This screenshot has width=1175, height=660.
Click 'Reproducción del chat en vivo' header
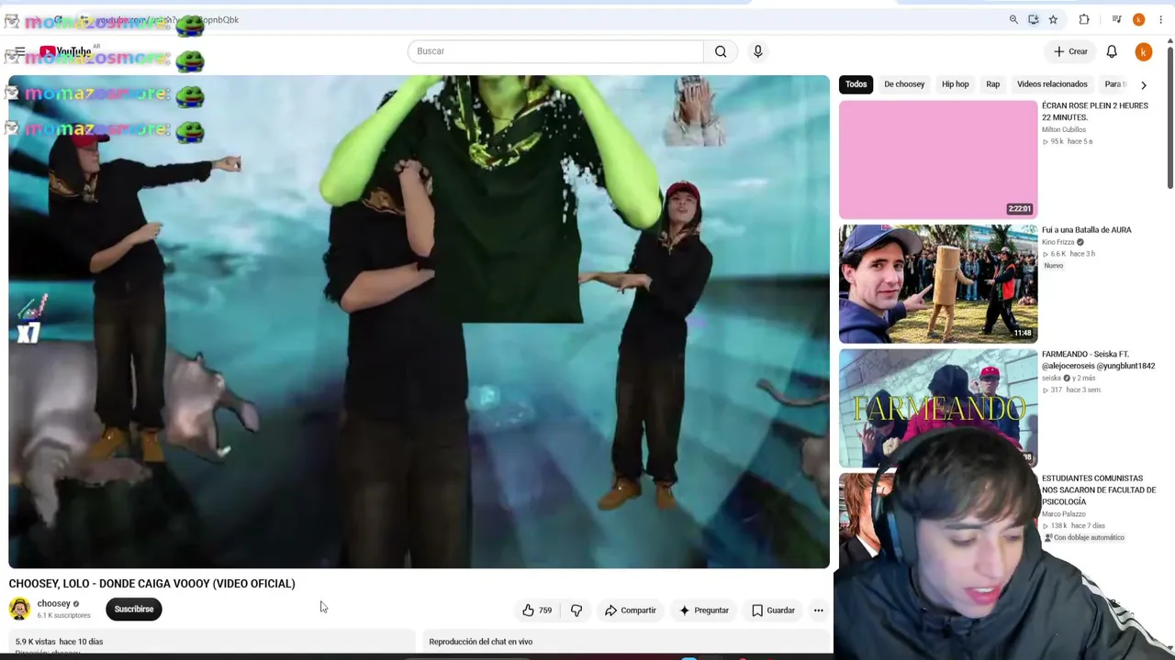481,642
